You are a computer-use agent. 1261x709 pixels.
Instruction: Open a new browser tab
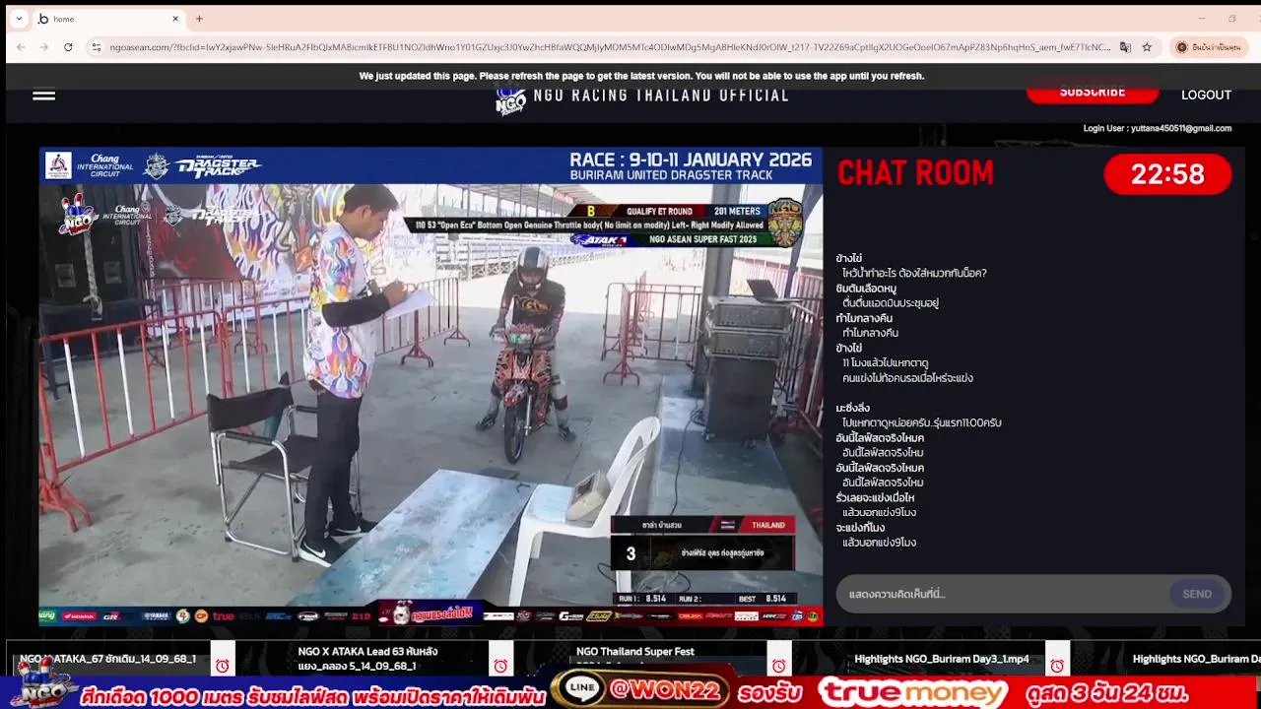click(x=199, y=19)
